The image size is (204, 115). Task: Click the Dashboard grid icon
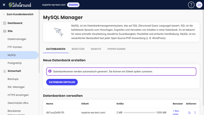click(x=5, y=23)
